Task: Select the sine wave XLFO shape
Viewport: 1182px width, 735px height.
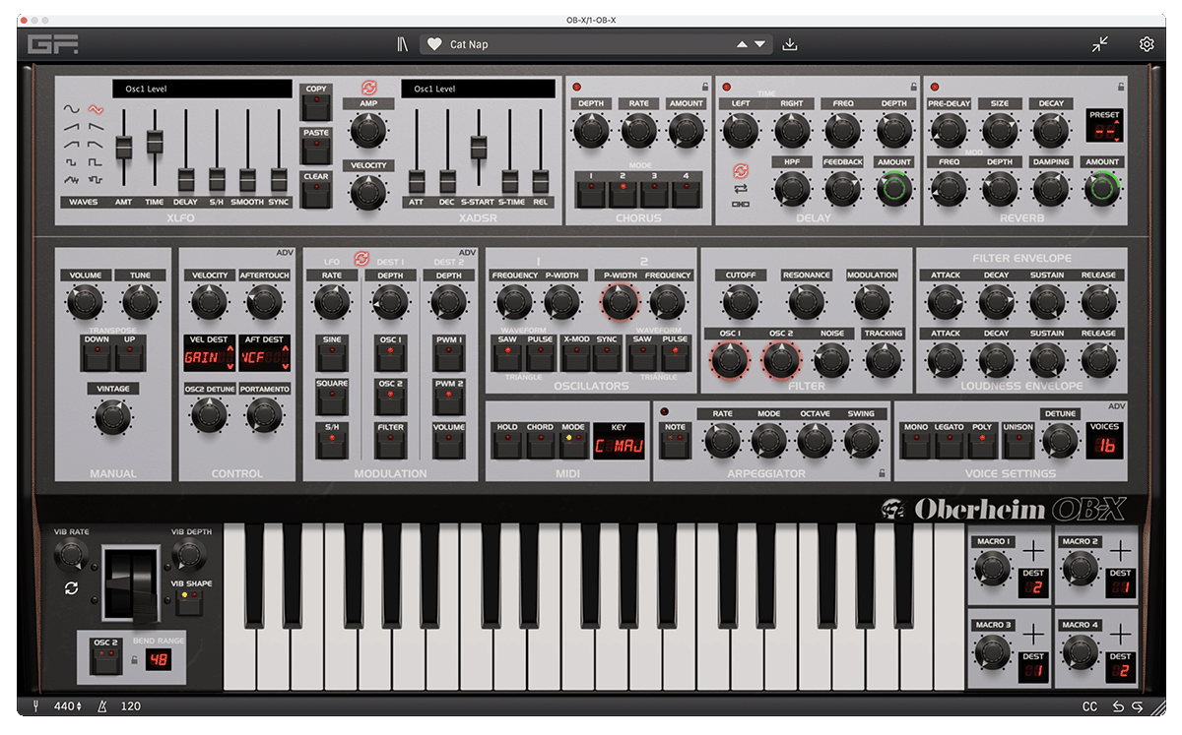Action: [71, 109]
